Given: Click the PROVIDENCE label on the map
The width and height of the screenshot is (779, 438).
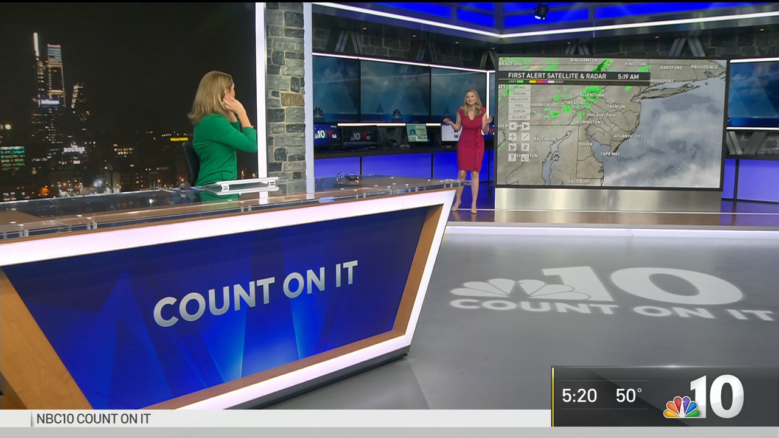Looking at the screenshot, I should point(704,67).
